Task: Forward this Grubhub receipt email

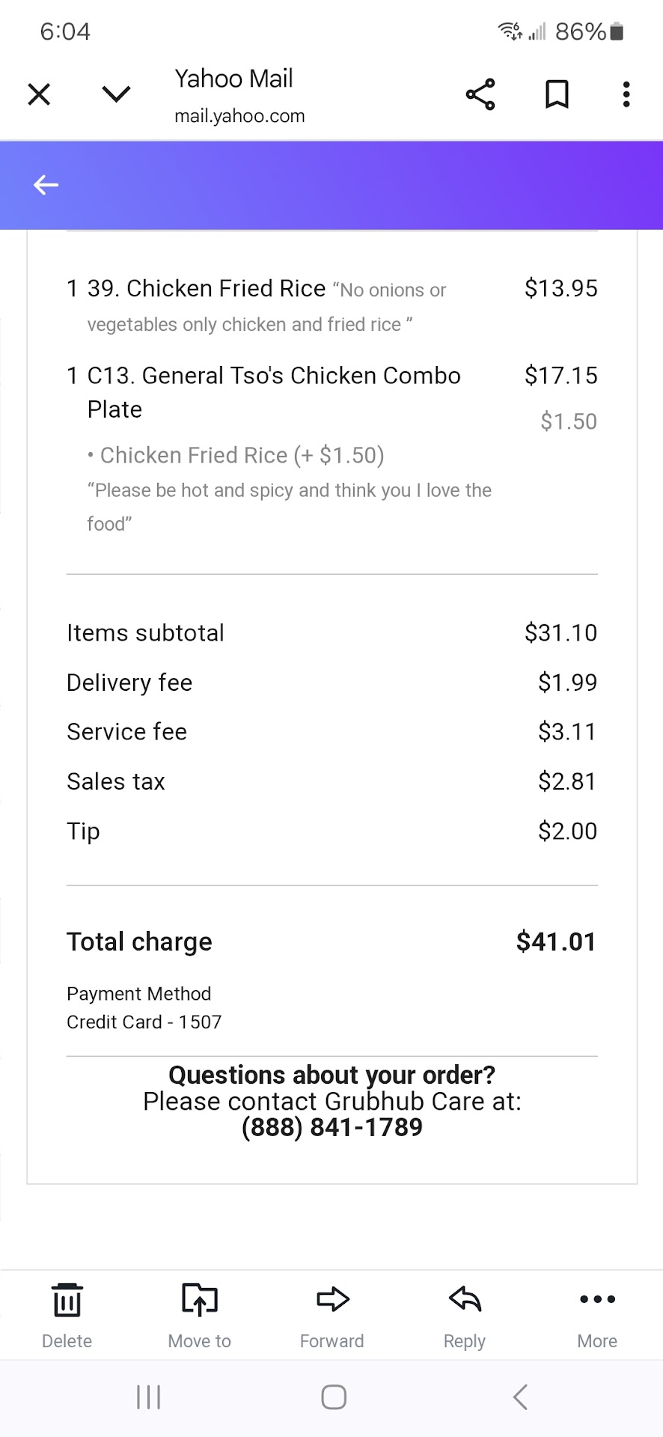Action: point(331,1315)
